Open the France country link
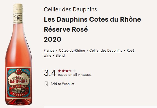Screen dimensions: 157x108 [x=49, y=51]
